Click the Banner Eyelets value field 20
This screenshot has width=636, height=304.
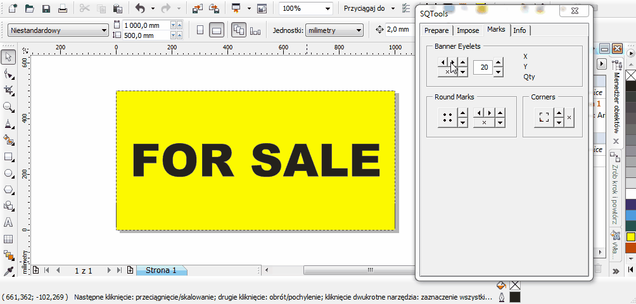(483, 67)
